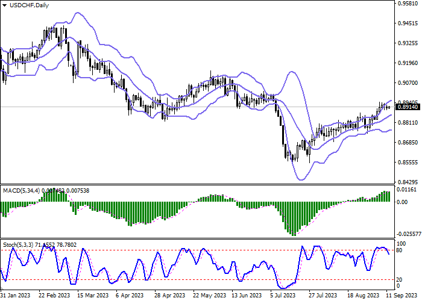
Task: Click the 0.88110 price axis label
Action: pyautogui.click(x=408, y=123)
